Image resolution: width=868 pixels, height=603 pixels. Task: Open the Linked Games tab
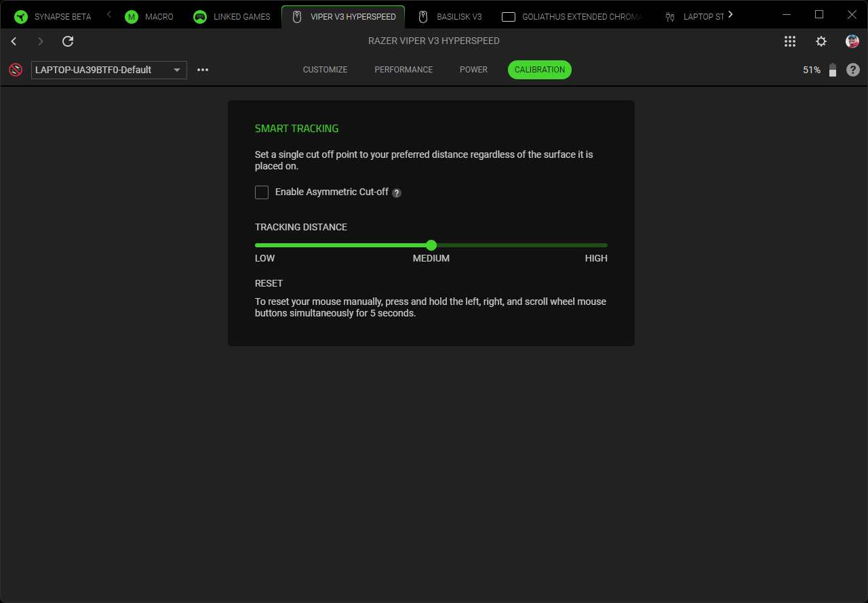pyautogui.click(x=231, y=17)
